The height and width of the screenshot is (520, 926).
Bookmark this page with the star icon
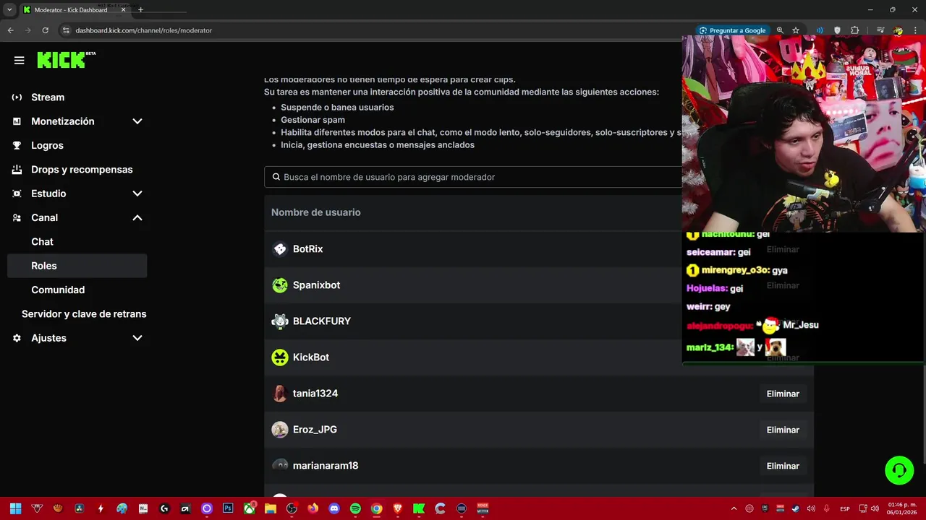(x=796, y=30)
